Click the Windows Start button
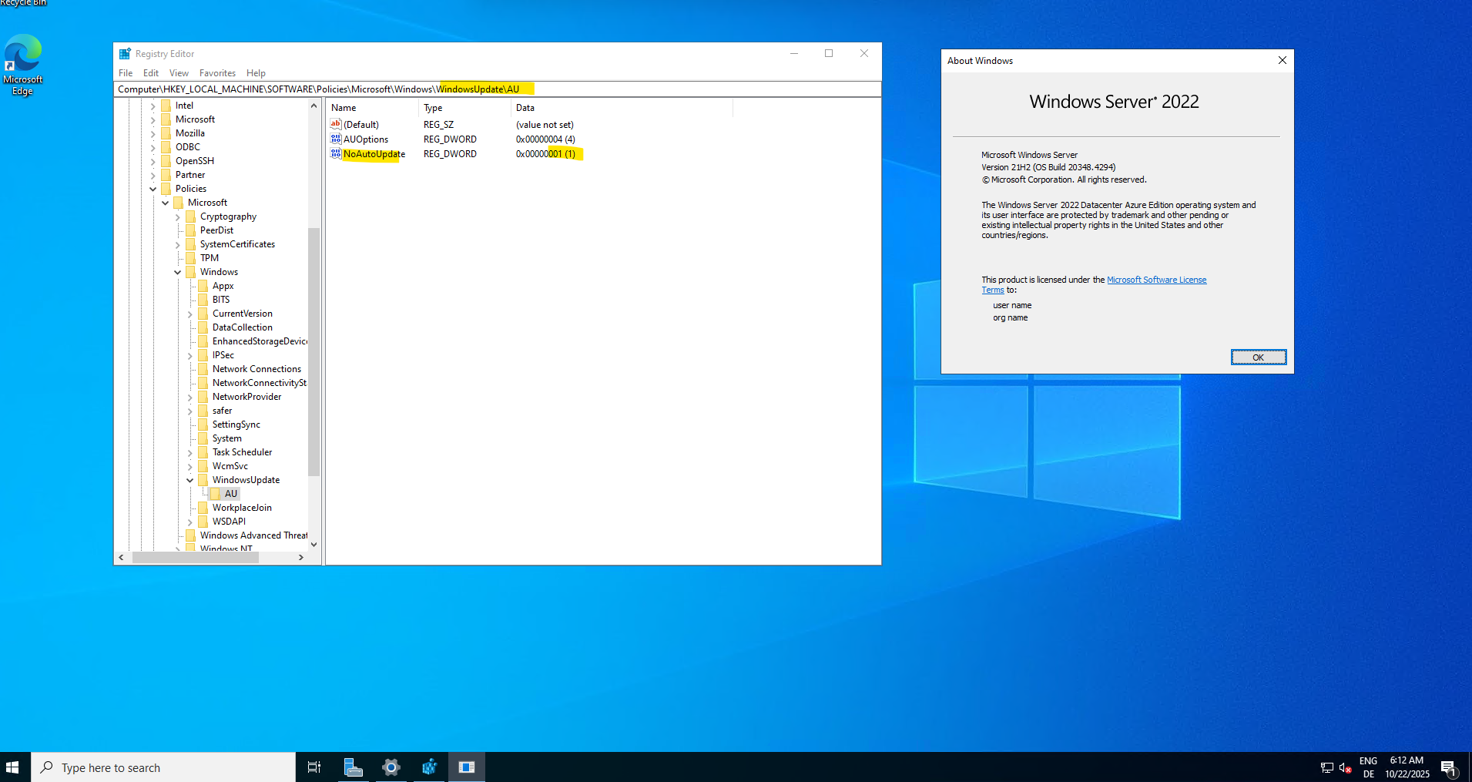This screenshot has height=782, width=1472. [12, 767]
